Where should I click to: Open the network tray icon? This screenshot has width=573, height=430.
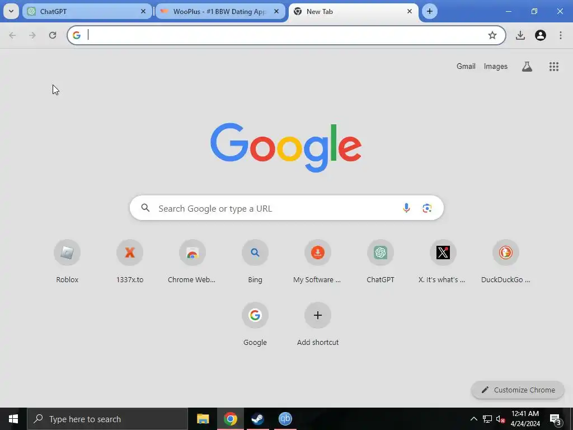tap(487, 419)
